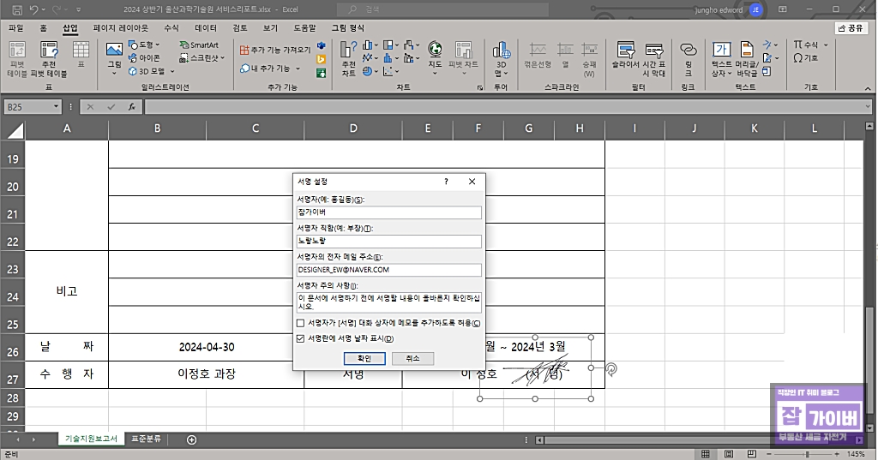This screenshot has width=878, height=460.
Task: Open the 그림 picture insert button
Action: point(114,58)
